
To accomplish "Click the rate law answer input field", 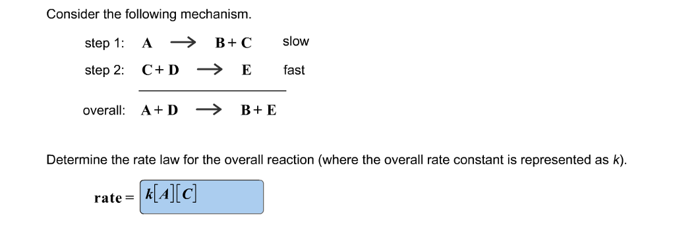I will tap(202, 197).
